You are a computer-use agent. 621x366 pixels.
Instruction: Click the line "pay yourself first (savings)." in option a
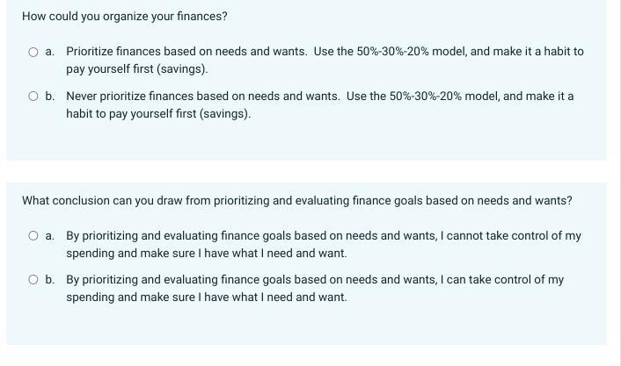click(137, 68)
